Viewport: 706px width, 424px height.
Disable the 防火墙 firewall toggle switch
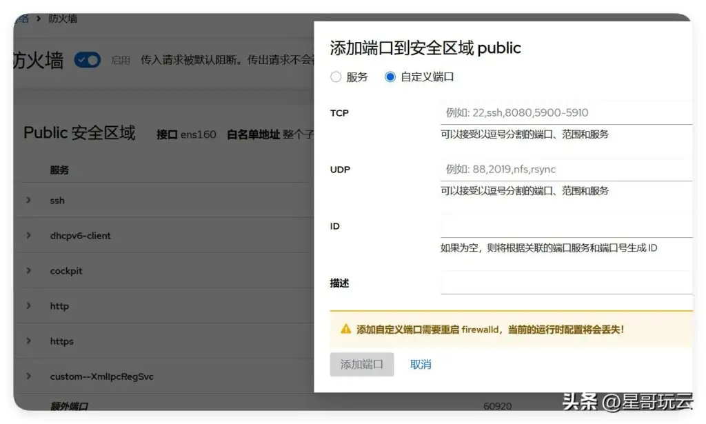pyautogui.click(x=86, y=61)
